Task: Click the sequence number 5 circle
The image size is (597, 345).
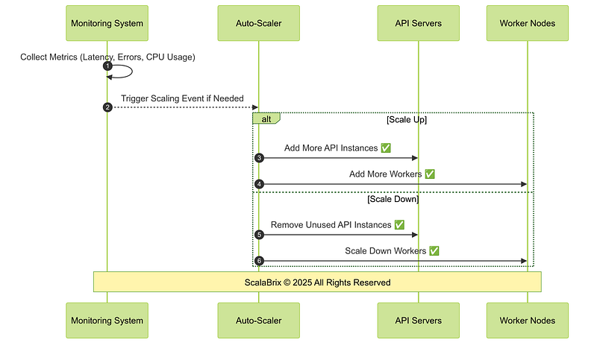Action: (259, 235)
